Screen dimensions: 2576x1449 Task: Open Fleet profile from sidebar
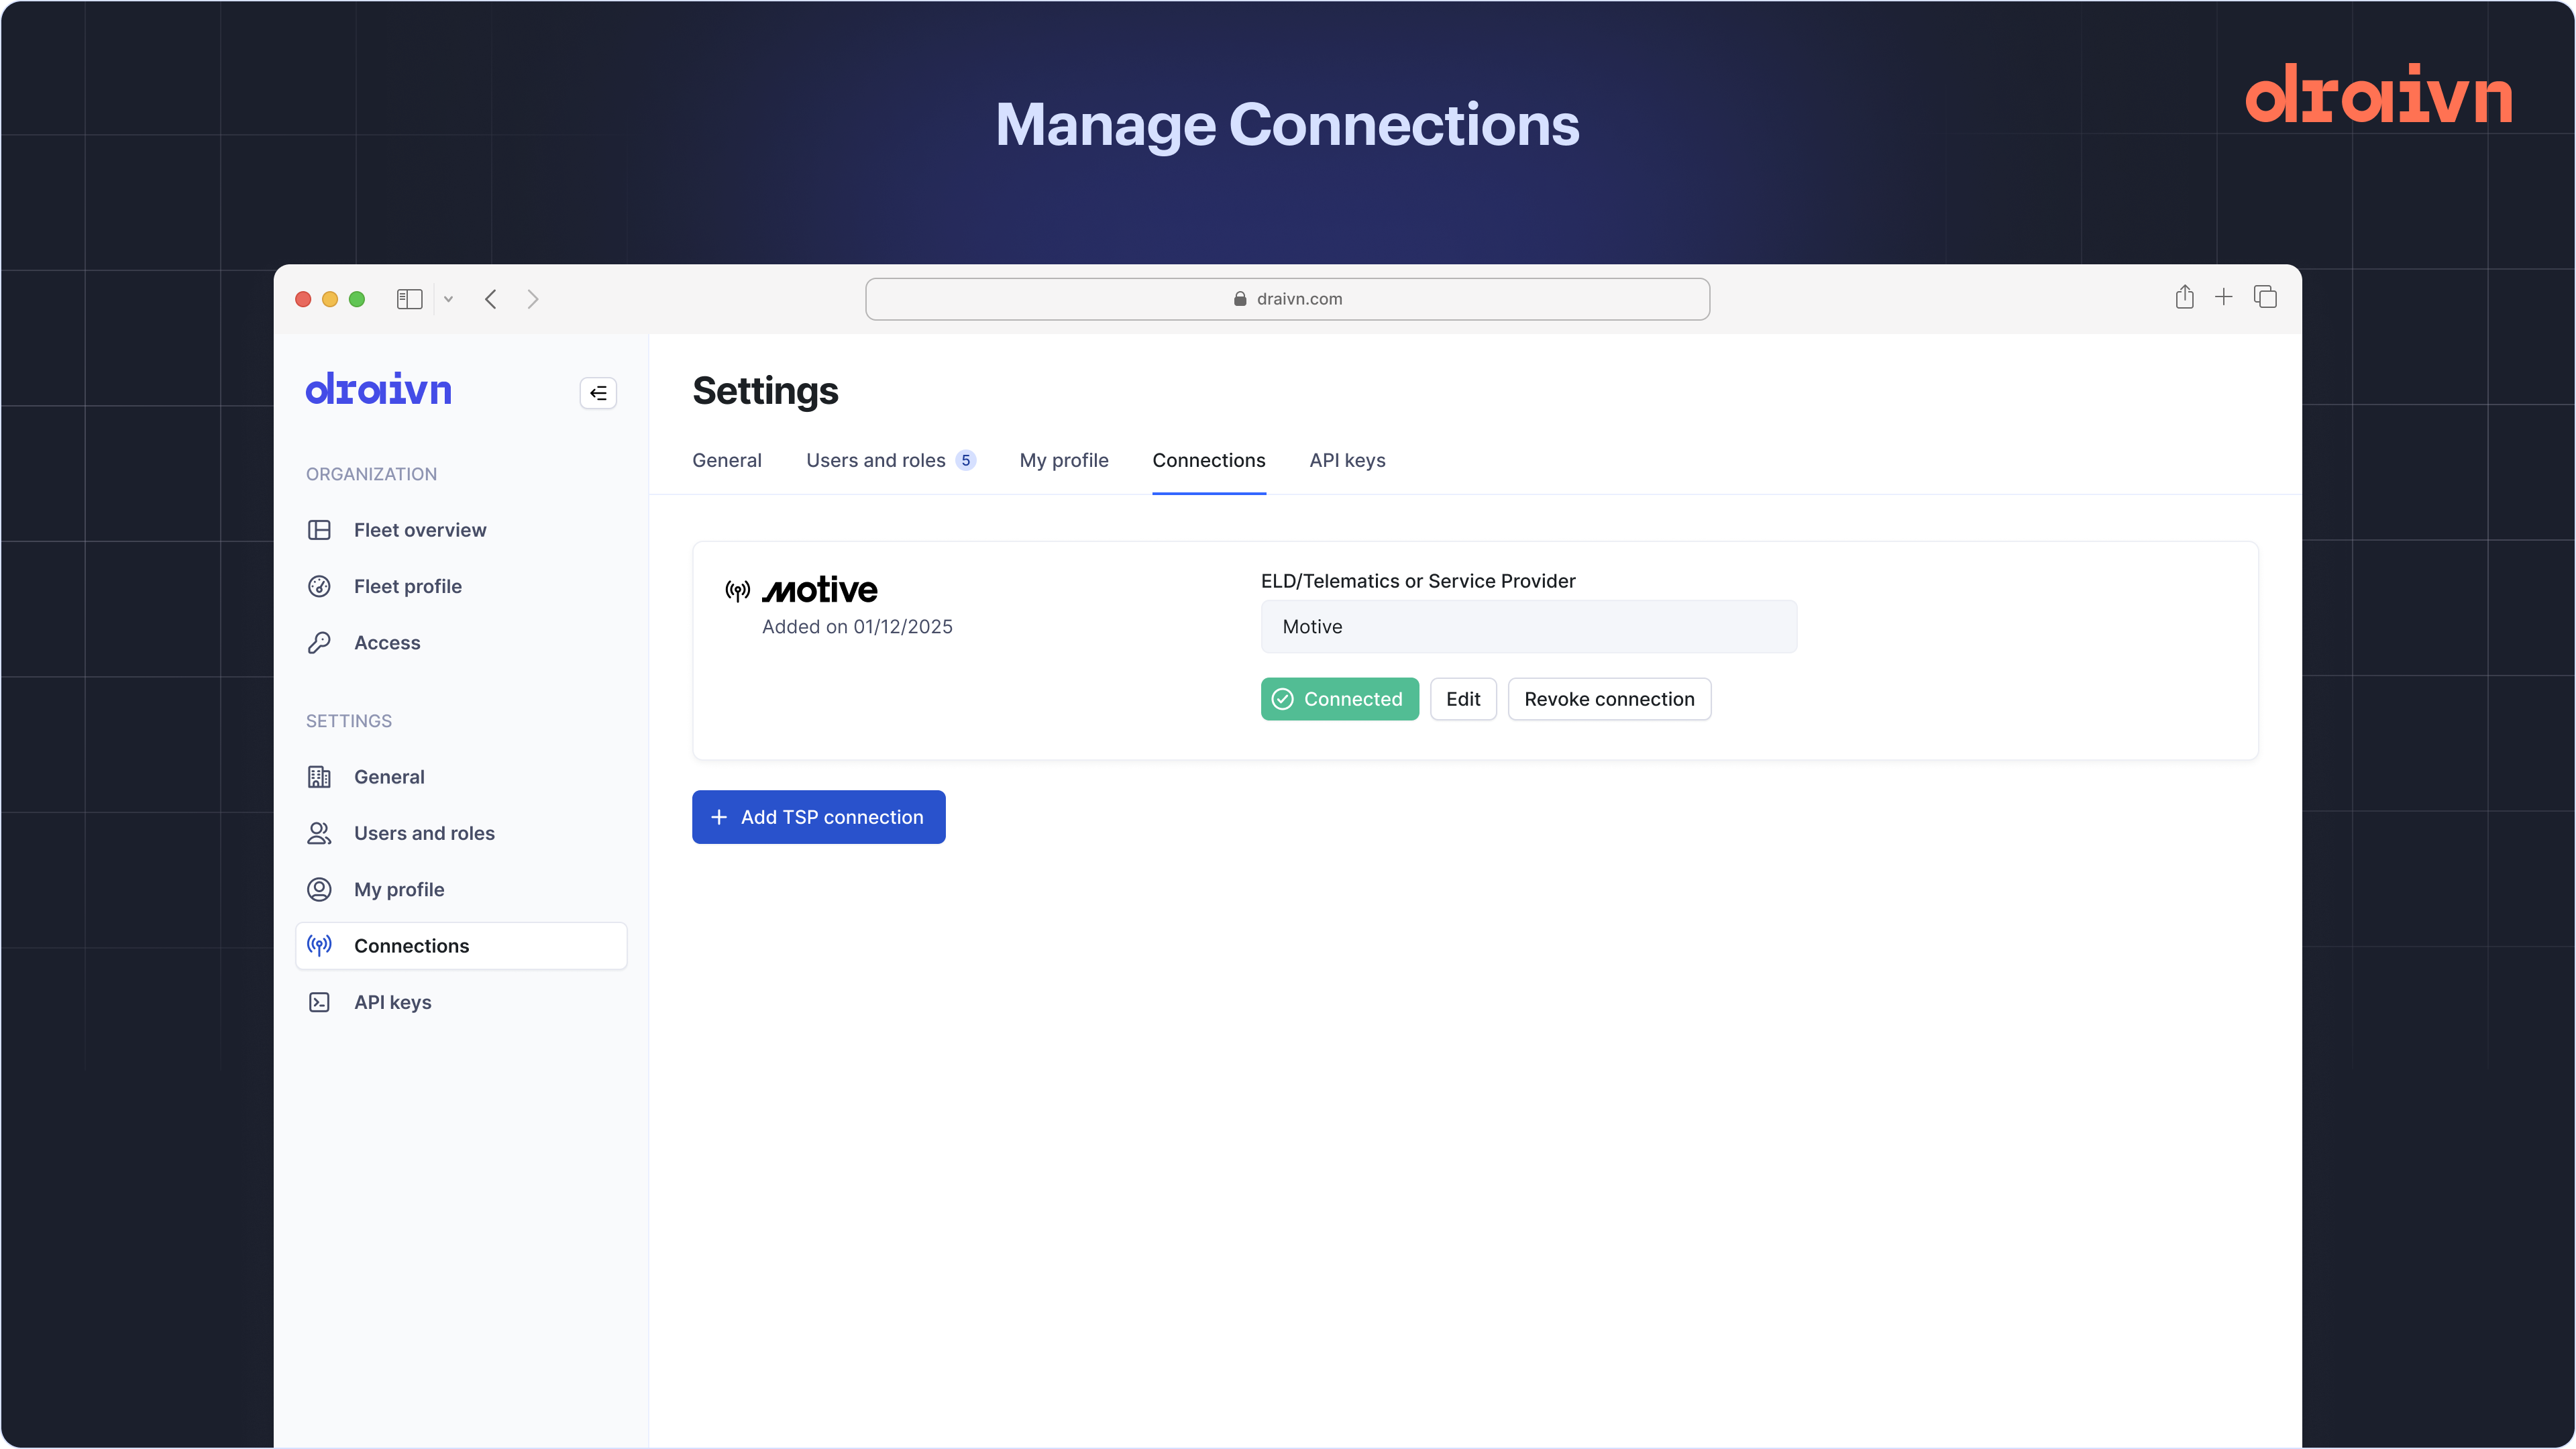407,586
